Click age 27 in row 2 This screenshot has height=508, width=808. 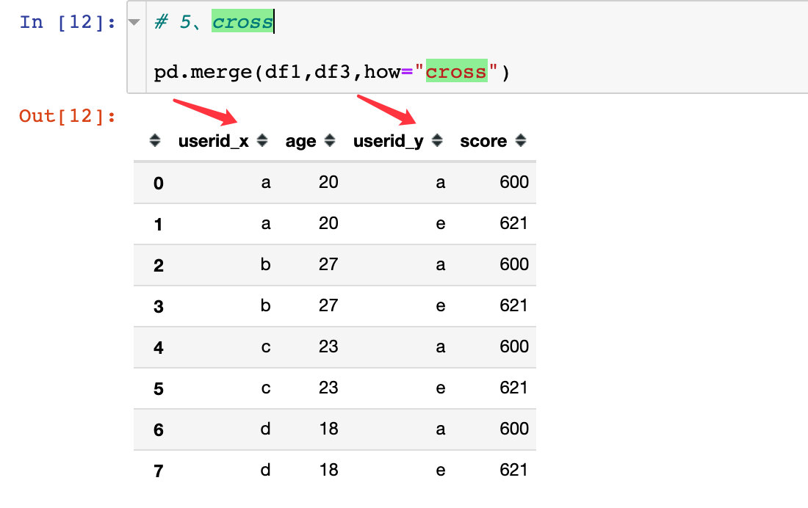coord(328,264)
